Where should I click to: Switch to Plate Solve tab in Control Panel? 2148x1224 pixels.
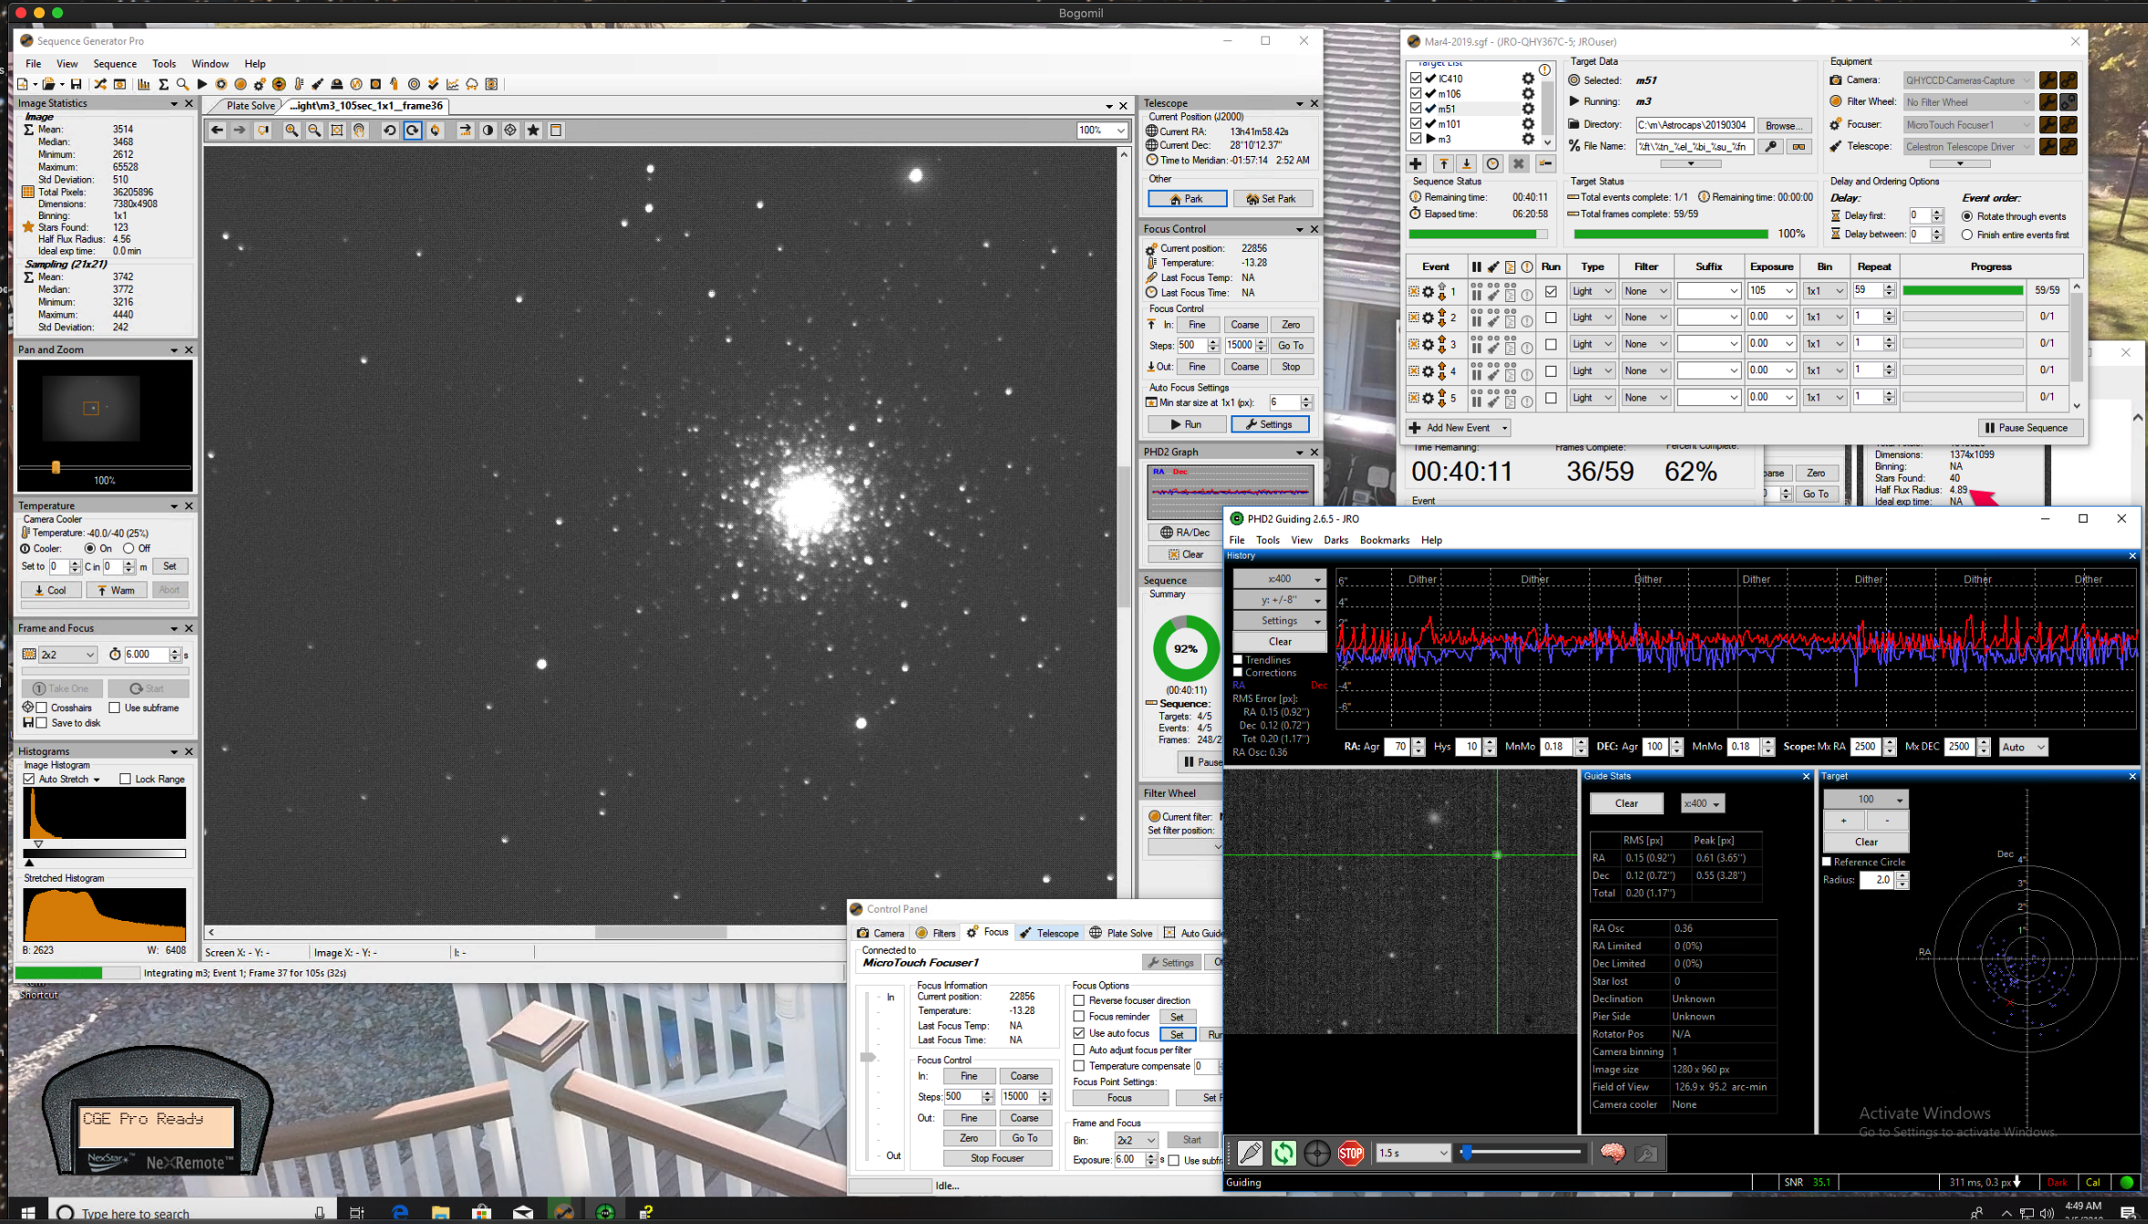click(x=1120, y=933)
